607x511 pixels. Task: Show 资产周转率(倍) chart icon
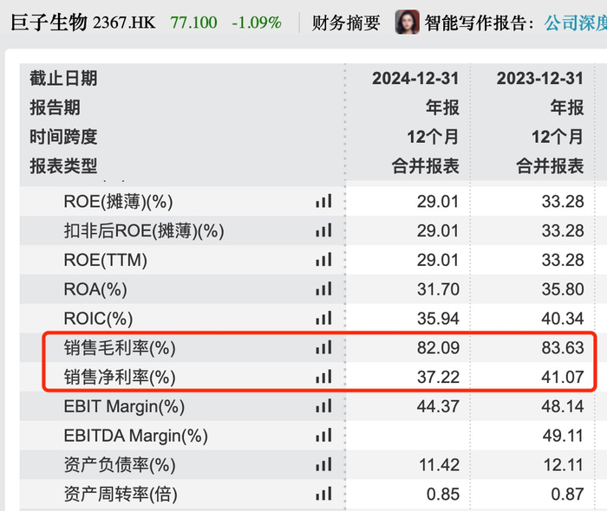coord(323,494)
